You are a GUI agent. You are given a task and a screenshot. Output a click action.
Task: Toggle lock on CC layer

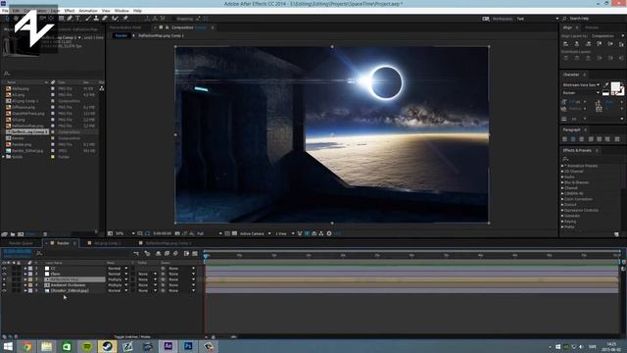pyautogui.click(x=19, y=269)
